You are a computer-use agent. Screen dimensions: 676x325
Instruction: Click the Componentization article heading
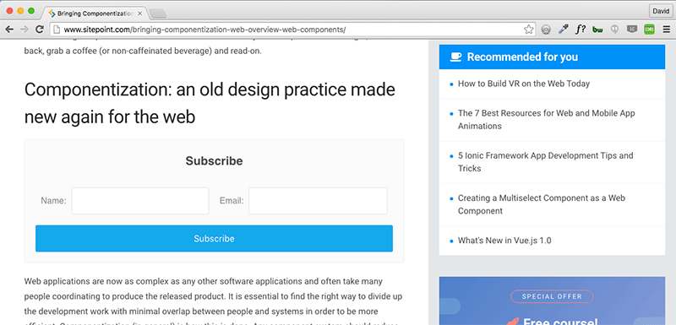point(210,103)
